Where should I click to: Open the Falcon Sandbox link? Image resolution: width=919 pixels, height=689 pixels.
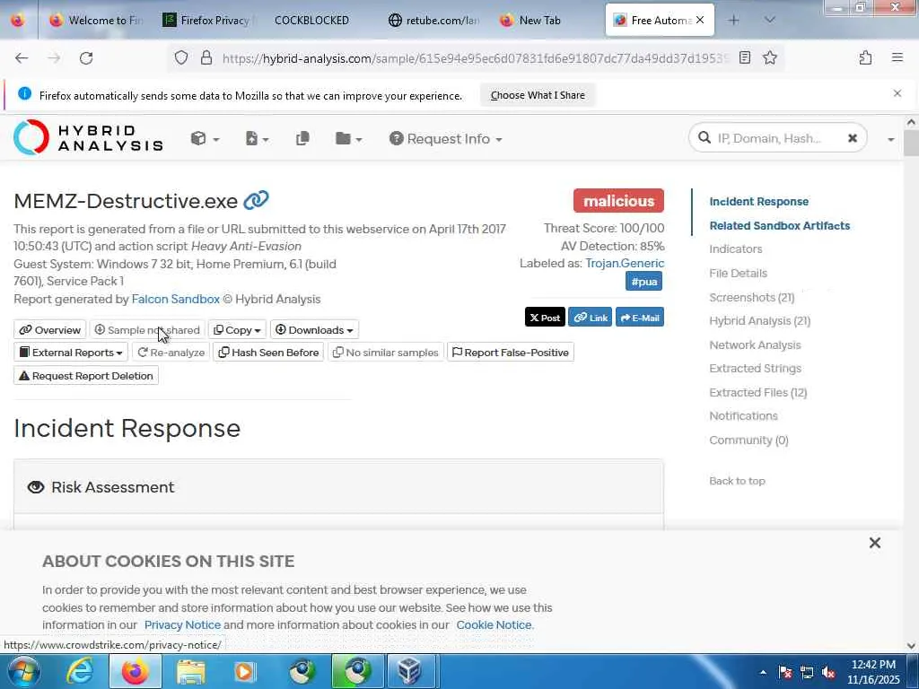point(175,299)
